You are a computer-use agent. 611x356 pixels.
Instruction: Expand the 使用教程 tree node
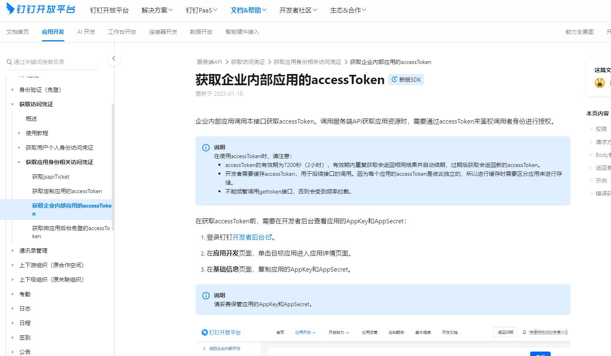click(x=19, y=133)
